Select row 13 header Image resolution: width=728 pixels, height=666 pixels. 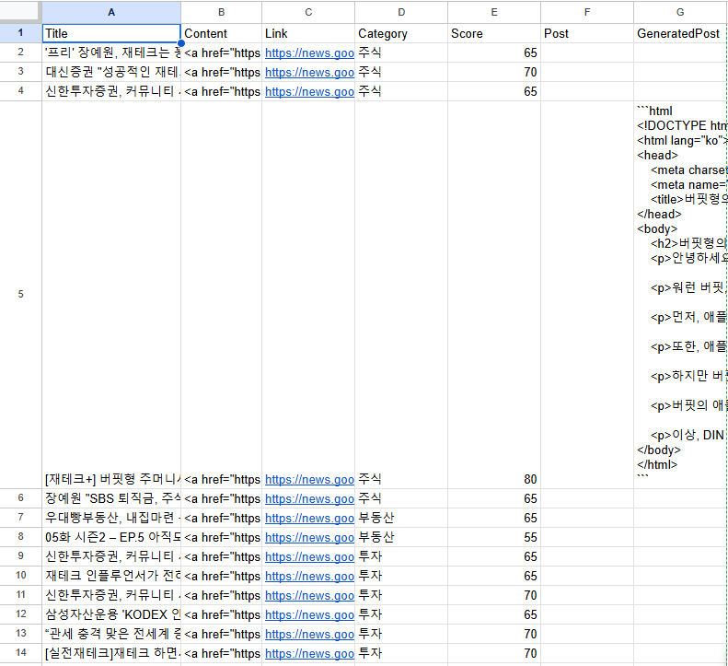(20, 634)
